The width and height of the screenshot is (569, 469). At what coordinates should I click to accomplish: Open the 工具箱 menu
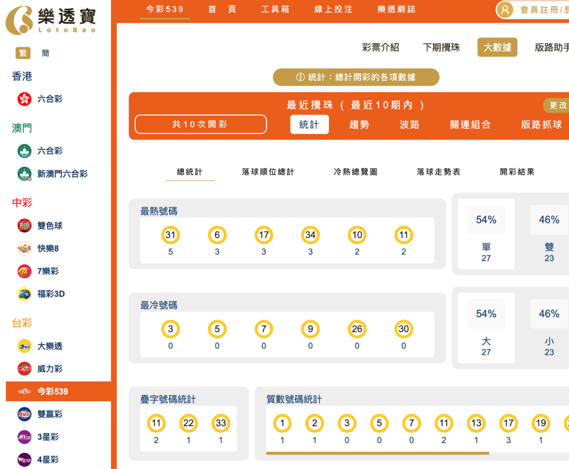click(275, 9)
